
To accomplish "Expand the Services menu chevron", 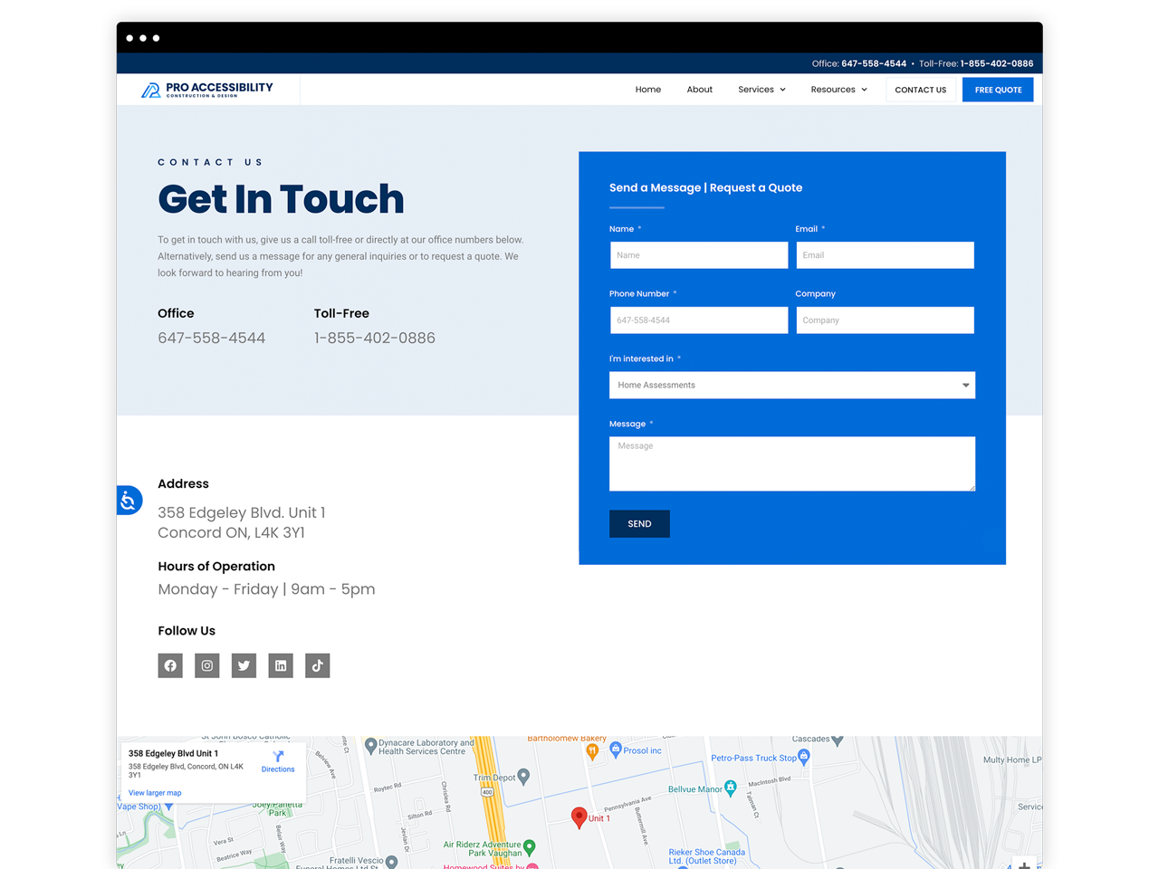I will [783, 90].
